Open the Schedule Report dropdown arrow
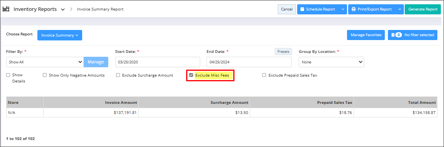Screen dimensions: 444x147 343,9
